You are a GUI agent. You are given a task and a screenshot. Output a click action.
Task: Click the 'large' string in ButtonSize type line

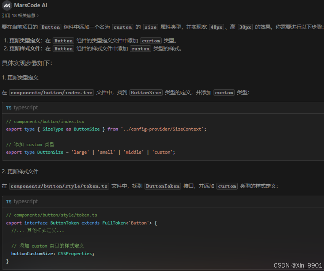click(80, 152)
